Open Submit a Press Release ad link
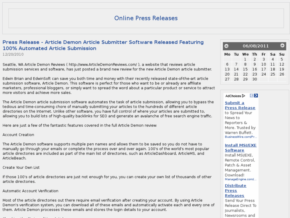290x218 pixels. pyautogui.click(x=240, y=105)
